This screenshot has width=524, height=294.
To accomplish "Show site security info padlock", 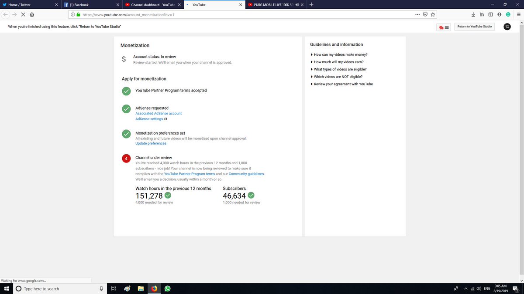I will pos(78,14).
